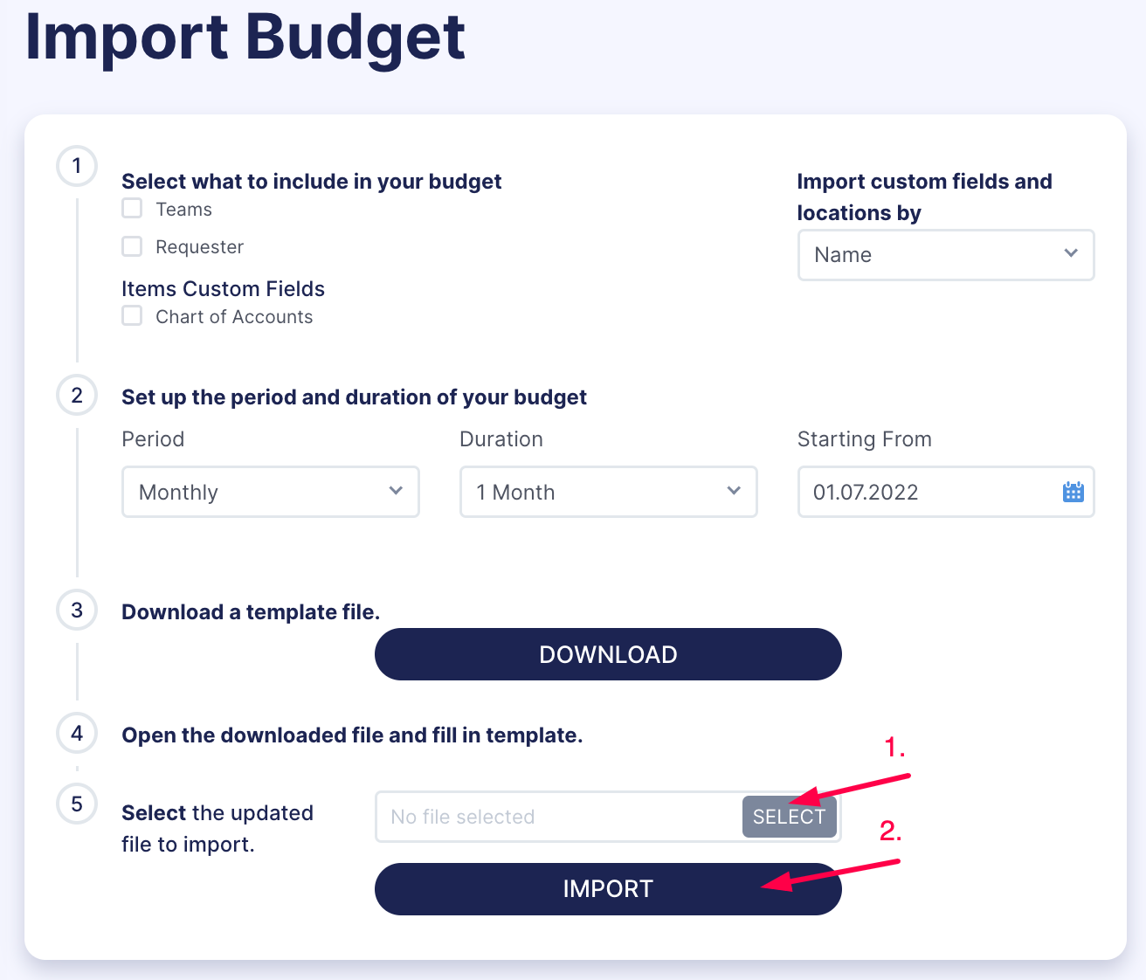This screenshot has width=1146, height=980.
Task: Open the Period dropdown showing Monthly
Action: (x=270, y=492)
